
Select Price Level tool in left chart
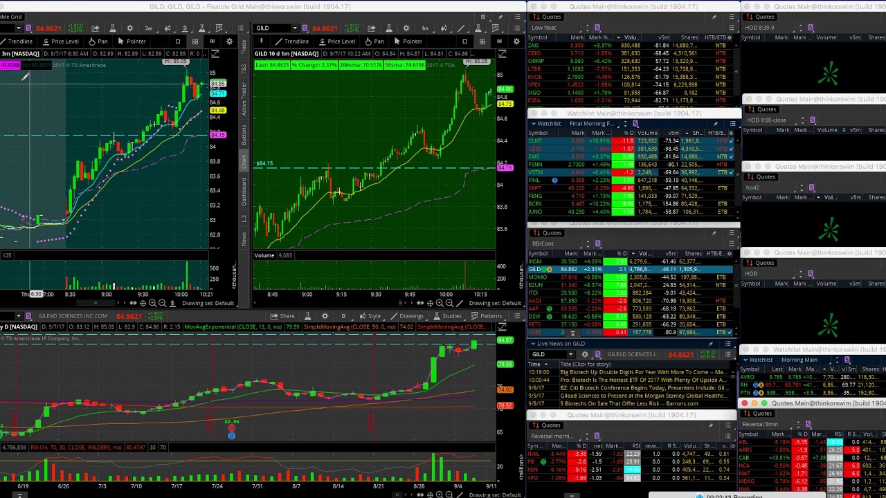click(x=60, y=41)
